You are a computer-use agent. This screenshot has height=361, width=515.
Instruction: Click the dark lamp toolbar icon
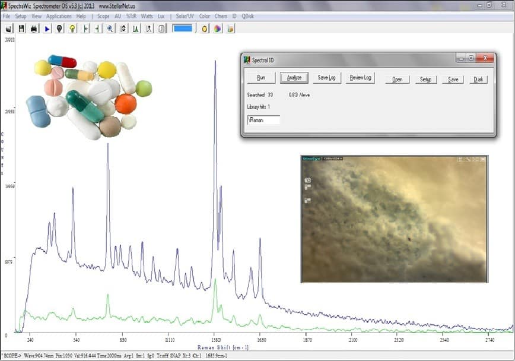(x=59, y=28)
